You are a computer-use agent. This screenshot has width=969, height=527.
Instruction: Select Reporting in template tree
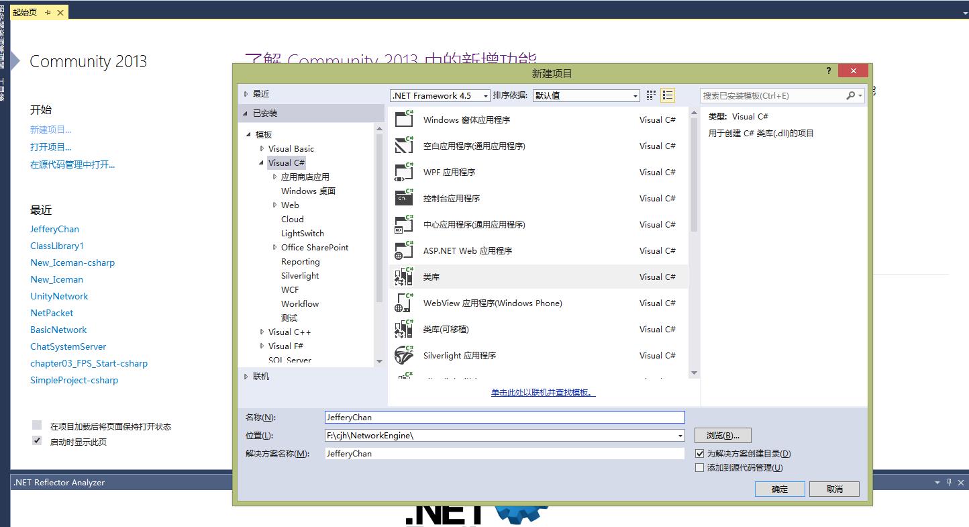pyautogui.click(x=300, y=261)
